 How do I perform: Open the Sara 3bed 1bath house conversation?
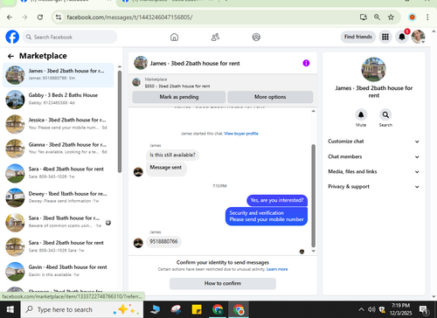[58, 222]
